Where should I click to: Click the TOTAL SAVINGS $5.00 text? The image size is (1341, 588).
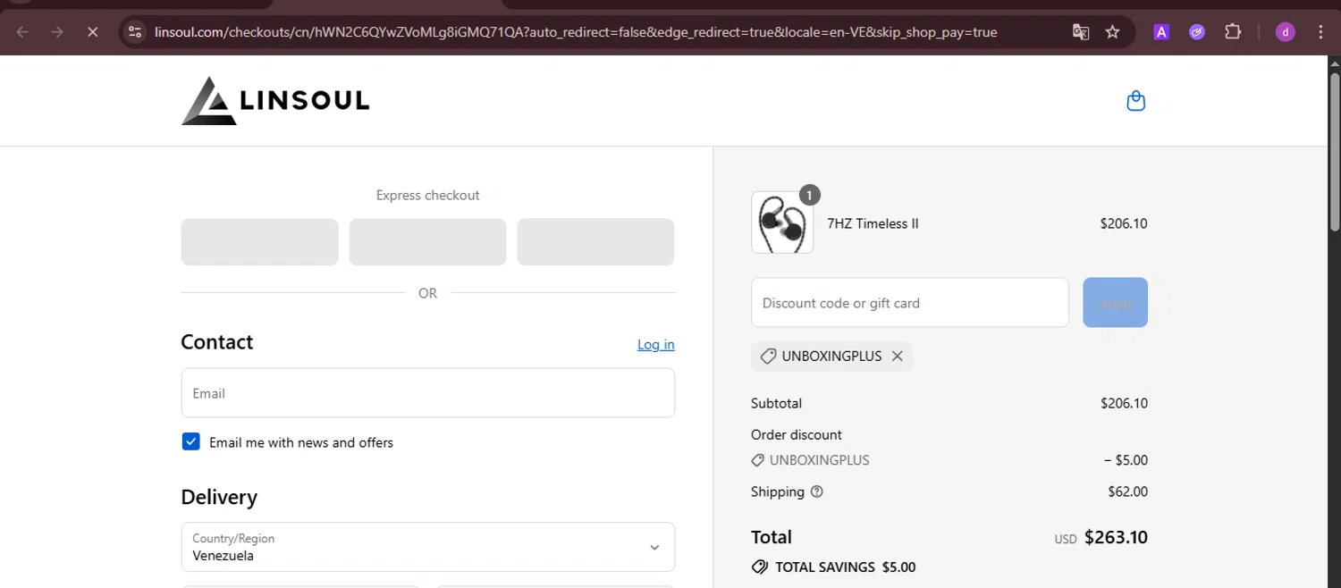(845, 567)
